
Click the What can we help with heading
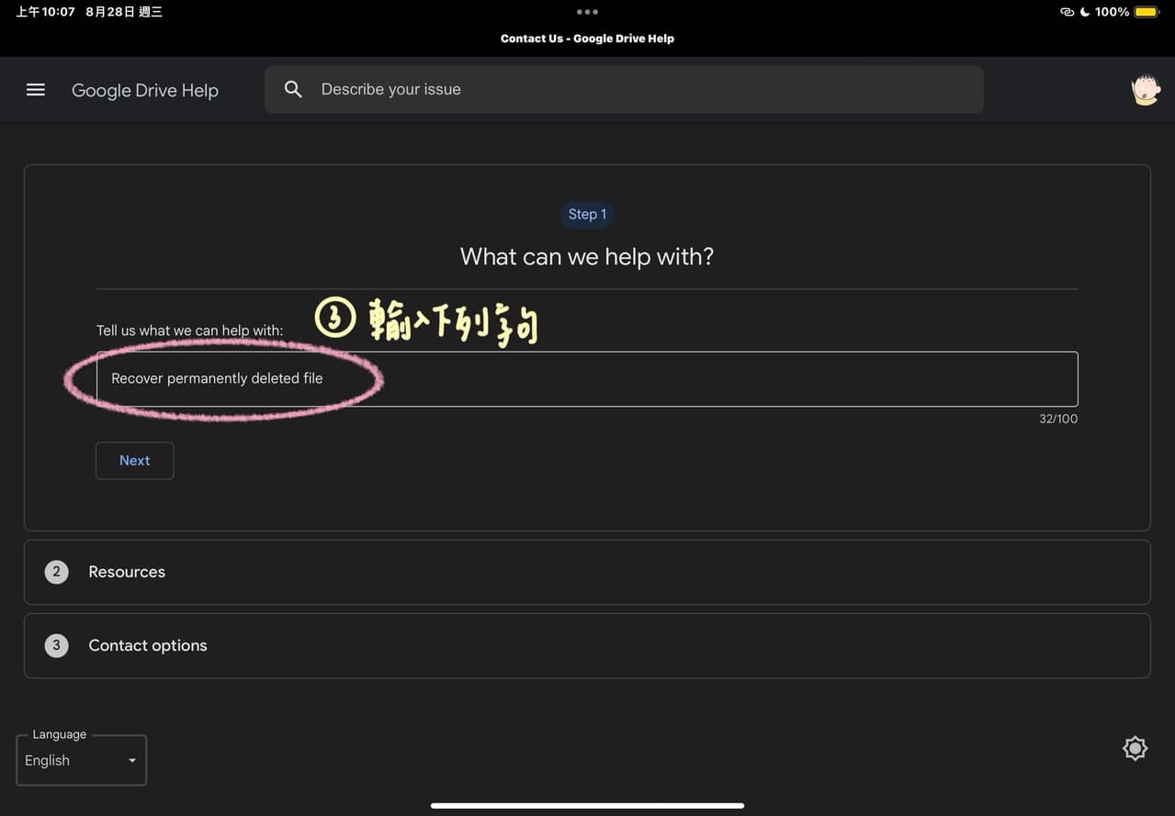coord(587,256)
